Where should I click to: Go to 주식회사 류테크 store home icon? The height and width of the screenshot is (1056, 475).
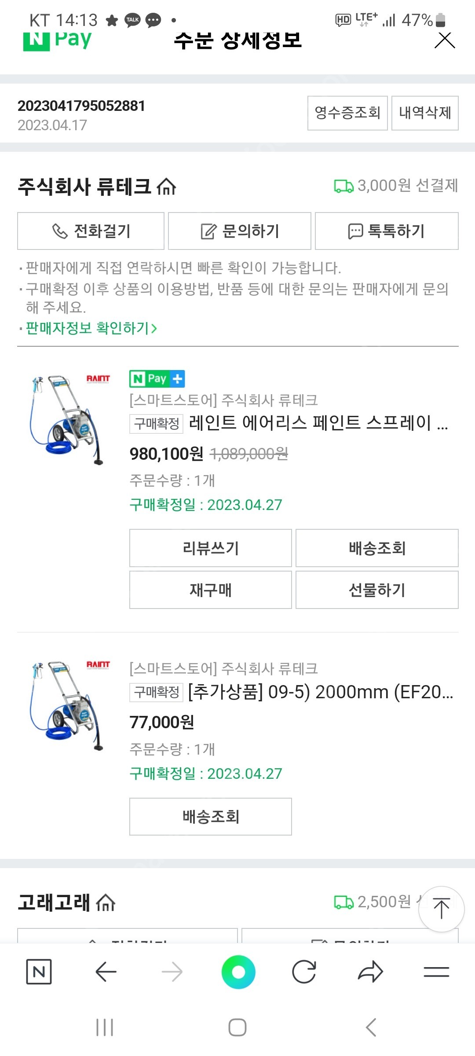click(x=166, y=187)
